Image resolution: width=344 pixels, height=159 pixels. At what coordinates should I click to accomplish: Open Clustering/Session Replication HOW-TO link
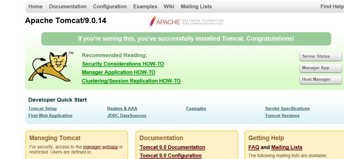(x=131, y=81)
